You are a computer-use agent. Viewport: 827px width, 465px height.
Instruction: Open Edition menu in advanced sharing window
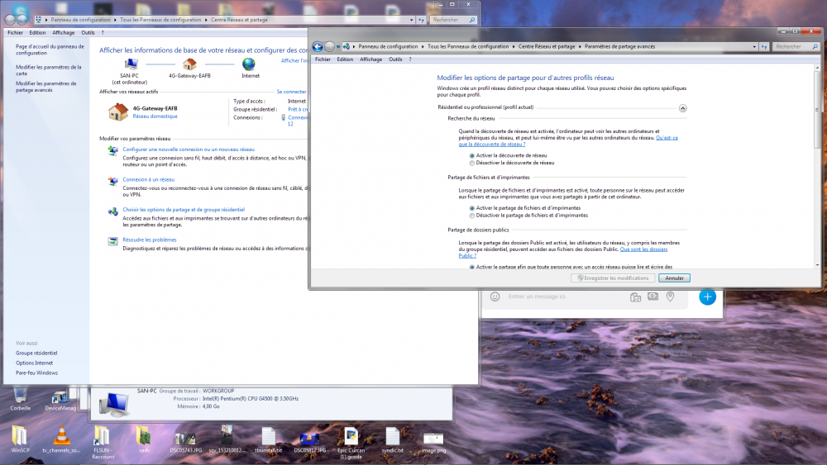[345, 59]
